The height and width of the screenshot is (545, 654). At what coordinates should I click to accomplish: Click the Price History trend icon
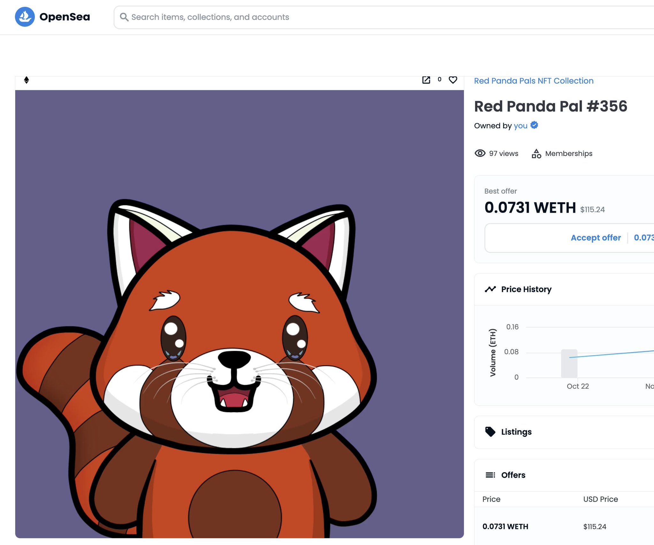[x=490, y=289]
